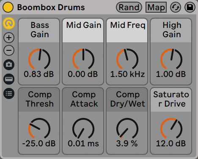Click the Mid Gain knob

point(83,59)
